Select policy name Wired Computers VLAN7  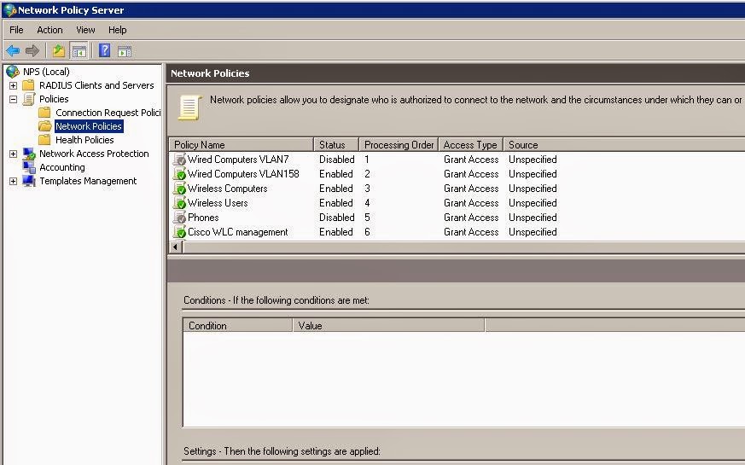238,159
